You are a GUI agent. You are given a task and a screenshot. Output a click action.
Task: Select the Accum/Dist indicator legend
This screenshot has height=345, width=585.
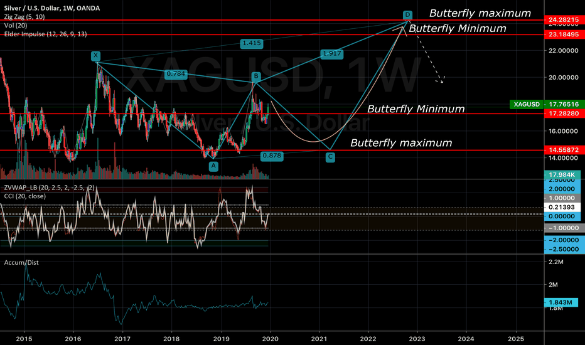click(x=21, y=263)
